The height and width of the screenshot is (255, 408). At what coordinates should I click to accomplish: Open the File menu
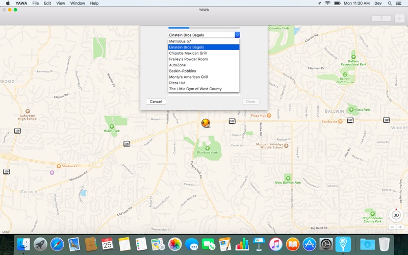coord(36,3)
